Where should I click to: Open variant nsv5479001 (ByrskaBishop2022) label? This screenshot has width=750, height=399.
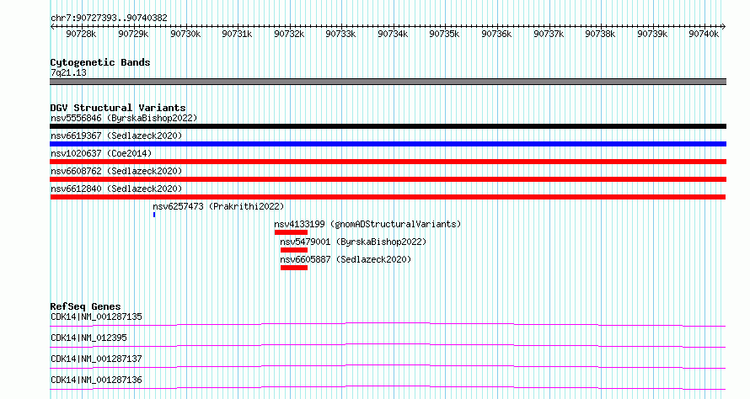(x=353, y=242)
